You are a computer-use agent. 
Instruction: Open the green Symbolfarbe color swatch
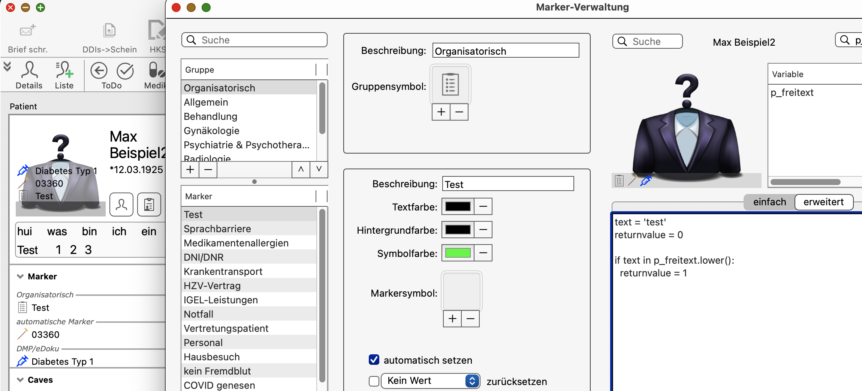[x=458, y=253]
